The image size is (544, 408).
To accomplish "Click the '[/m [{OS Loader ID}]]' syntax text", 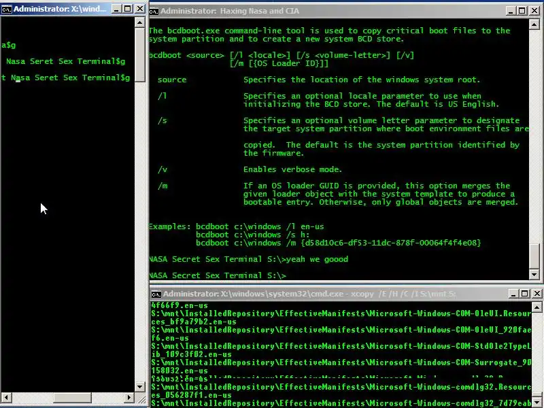I will pyautogui.click(x=279, y=63).
